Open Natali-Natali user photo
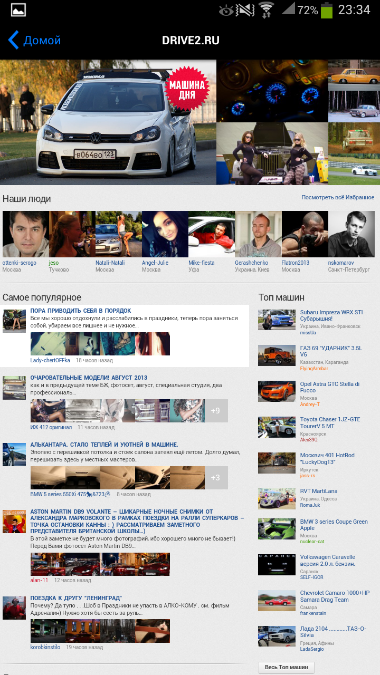 tap(119, 234)
